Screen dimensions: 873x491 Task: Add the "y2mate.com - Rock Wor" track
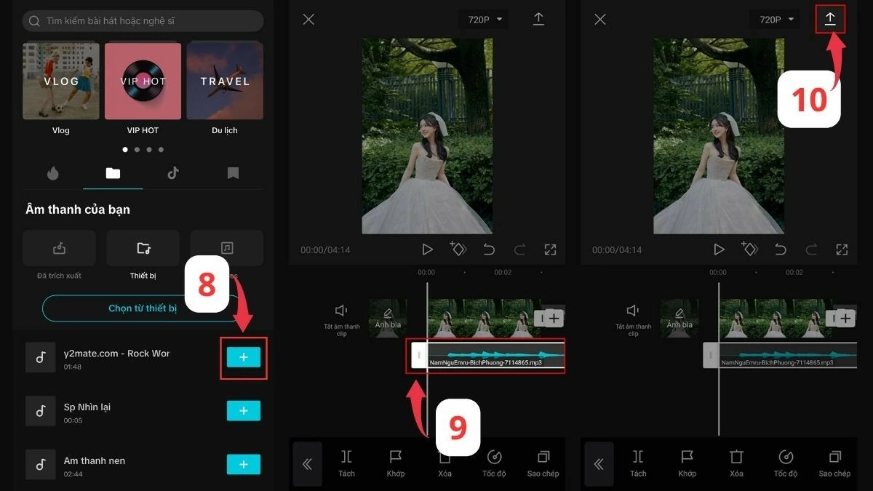pyautogui.click(x=243, y=357)
